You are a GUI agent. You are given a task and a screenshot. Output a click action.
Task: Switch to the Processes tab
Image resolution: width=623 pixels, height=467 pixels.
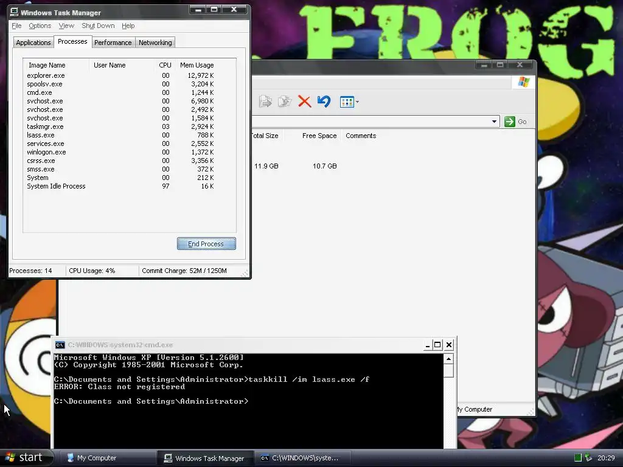click(x=72, y=42)
